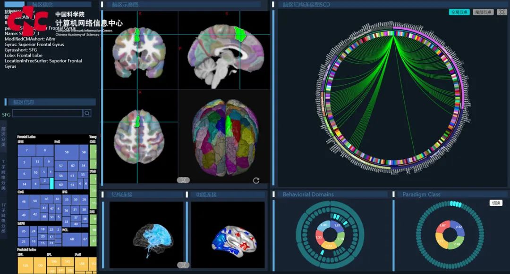This screenshot has height=274, width=510.
Task: Click the SFG search input field
Action: pyautogui.click(x=48, y=113)
